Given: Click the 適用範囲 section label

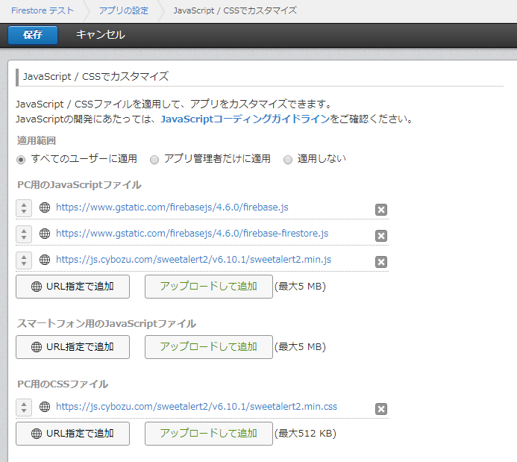Looking at the screenshot, I should (37, 141).
